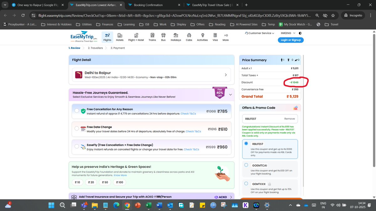Open Windows Start menu

pos(51,205)
